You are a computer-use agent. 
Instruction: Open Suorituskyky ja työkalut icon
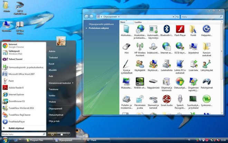click(x=193, y=99)
